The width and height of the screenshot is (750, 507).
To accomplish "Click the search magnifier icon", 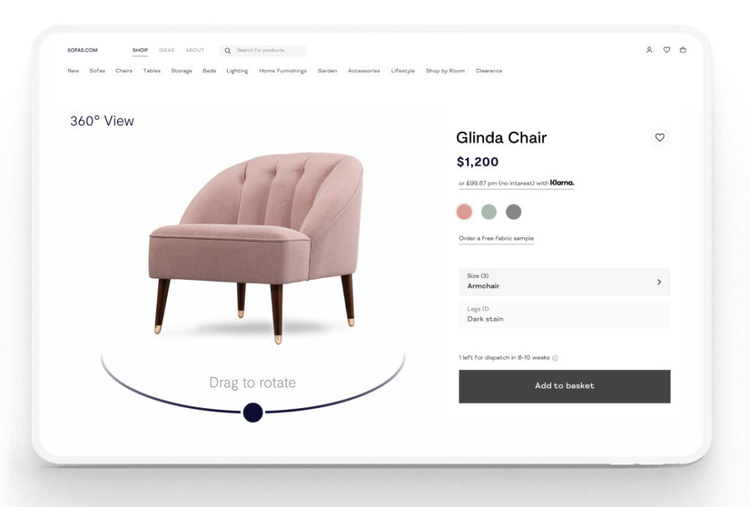I will tap(228, 51).
